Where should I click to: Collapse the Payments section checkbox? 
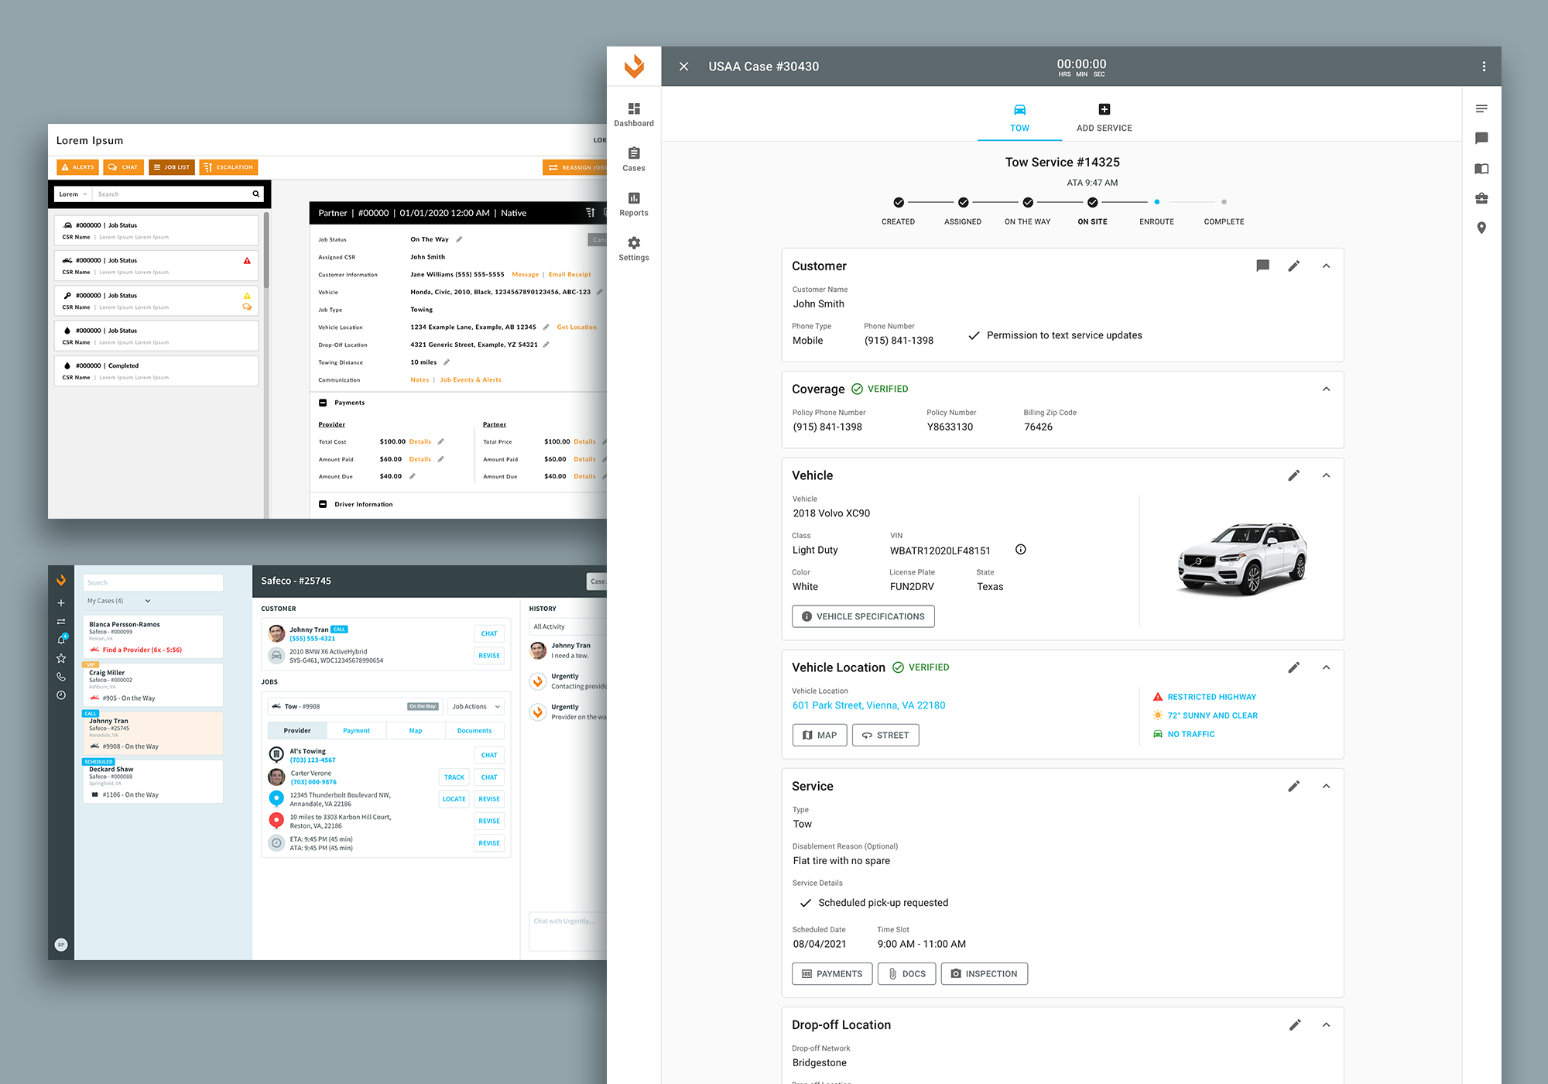click(323, 403)
